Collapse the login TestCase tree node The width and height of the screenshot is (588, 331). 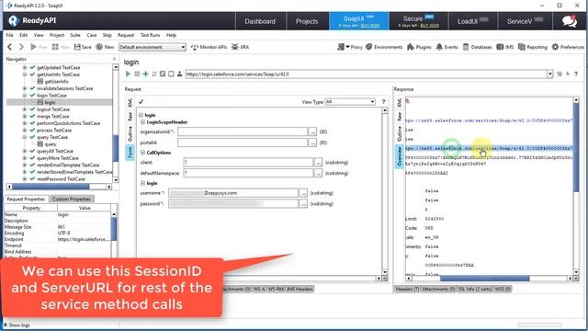point(25,96)
